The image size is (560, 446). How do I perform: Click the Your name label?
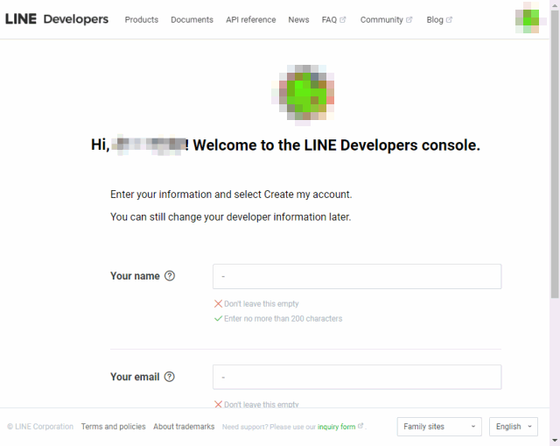[135, 276]
